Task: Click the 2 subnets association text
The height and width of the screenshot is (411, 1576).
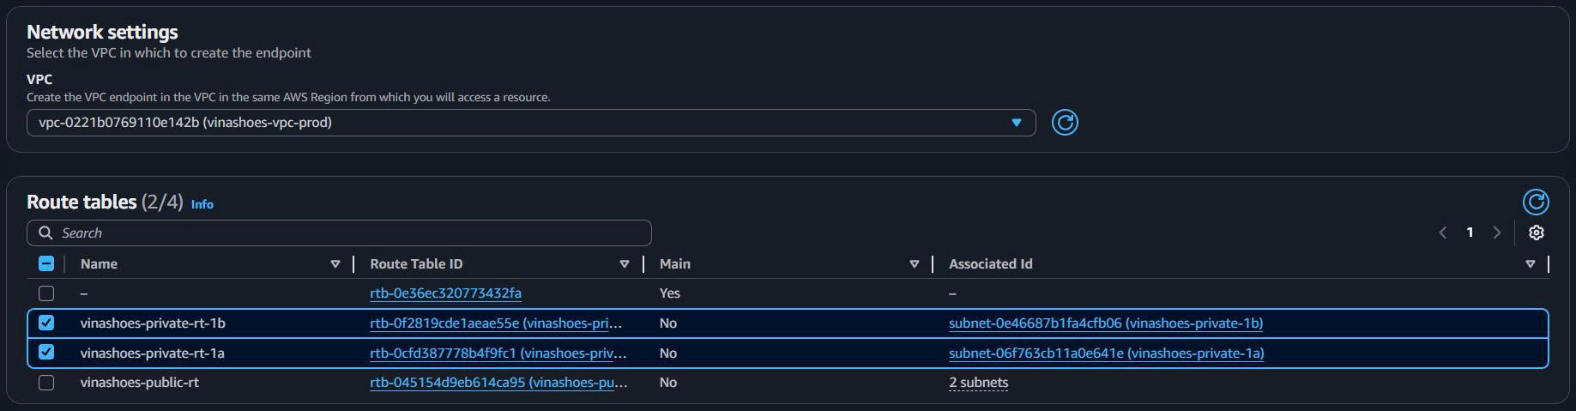Action: click(979, 383)
